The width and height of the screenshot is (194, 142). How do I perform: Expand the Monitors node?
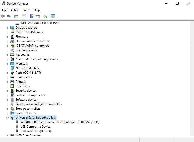point(7,64)
